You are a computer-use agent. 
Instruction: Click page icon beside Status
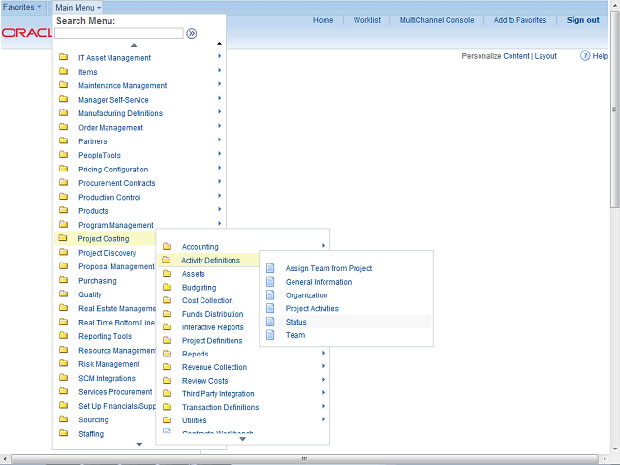coord(270,322)
